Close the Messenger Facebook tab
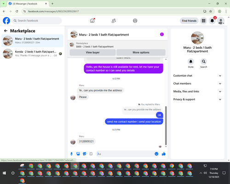This screenshot has width=230, height=184. click(46, 4)
